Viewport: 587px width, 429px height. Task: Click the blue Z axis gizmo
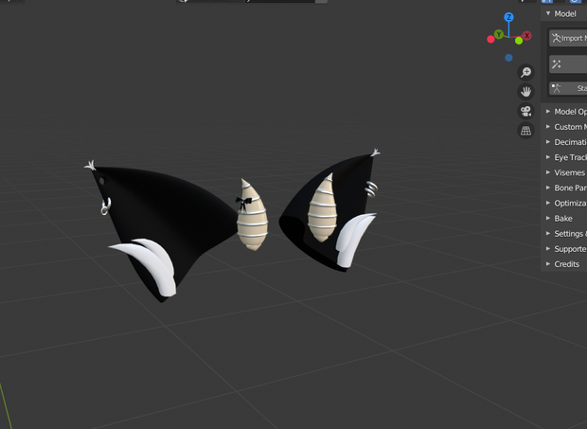tap(508, 17)
